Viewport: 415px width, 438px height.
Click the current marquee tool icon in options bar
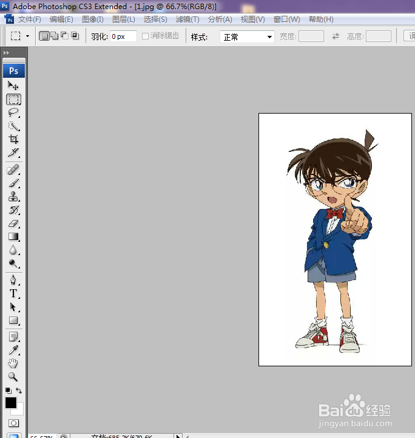pyautogui.click(x=15, y=36)
